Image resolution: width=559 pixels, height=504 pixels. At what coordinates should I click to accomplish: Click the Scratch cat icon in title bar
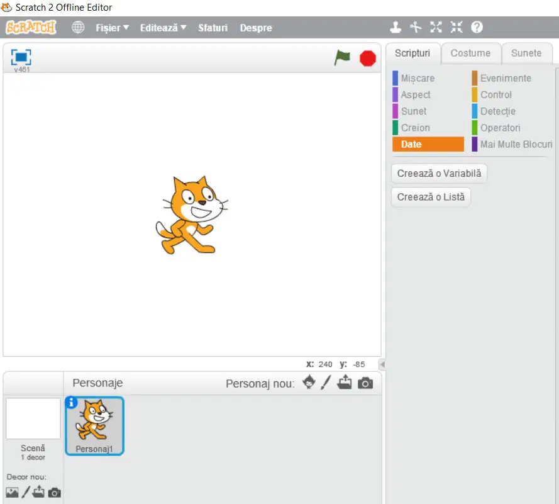[x=6, y=7]
